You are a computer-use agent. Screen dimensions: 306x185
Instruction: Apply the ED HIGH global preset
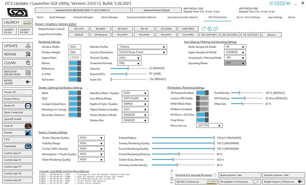(122, 29)
